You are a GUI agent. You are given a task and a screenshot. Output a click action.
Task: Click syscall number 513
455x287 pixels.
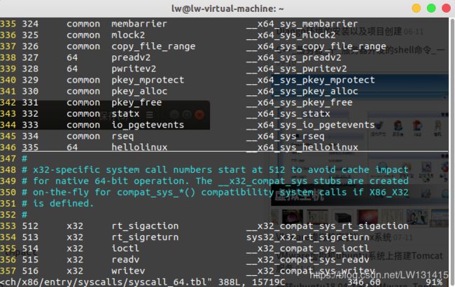[x=30, y=237]
